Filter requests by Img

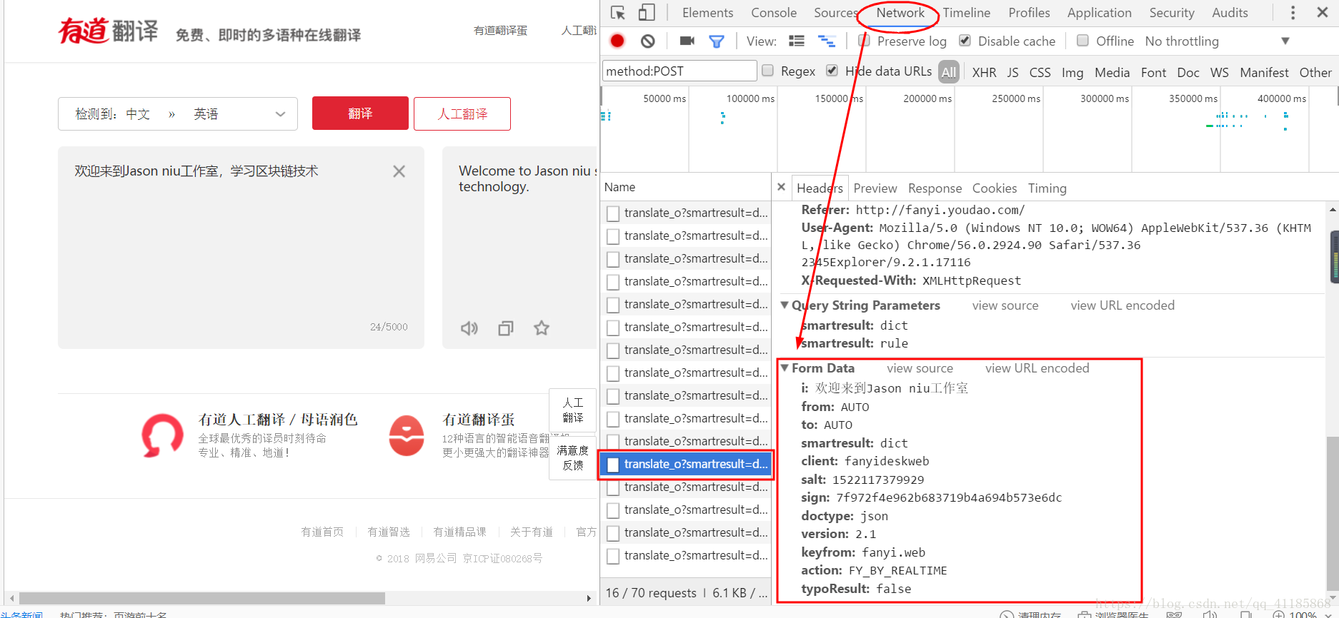tap(1072, 72)
